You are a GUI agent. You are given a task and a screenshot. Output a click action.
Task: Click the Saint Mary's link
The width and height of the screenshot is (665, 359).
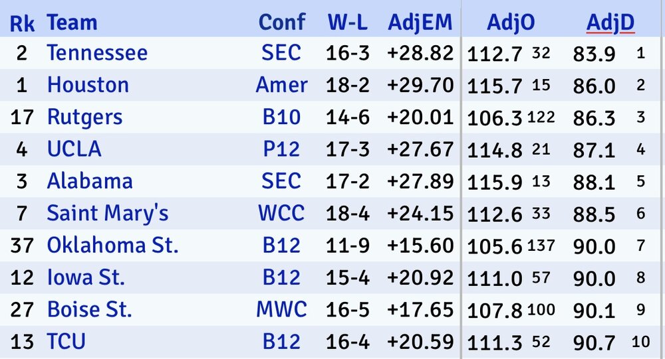click(107, 214)
